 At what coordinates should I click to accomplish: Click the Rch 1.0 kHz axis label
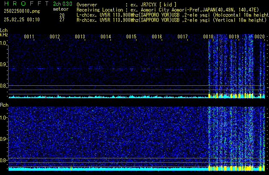point(3,118)
